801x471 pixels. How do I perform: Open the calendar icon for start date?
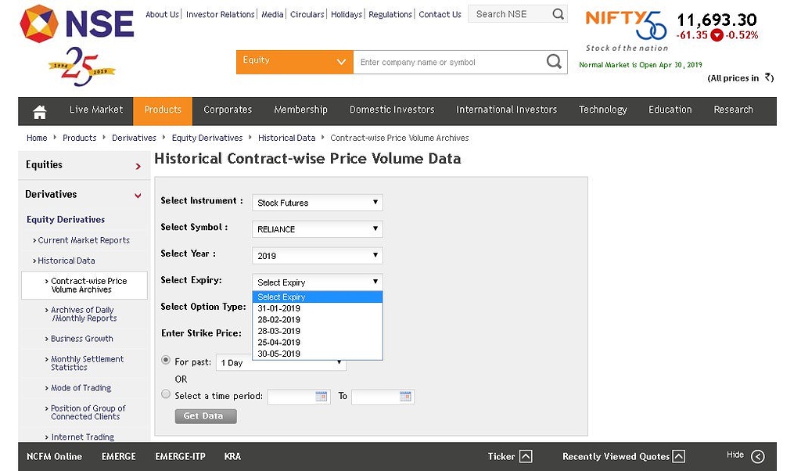tap(324, 396)
